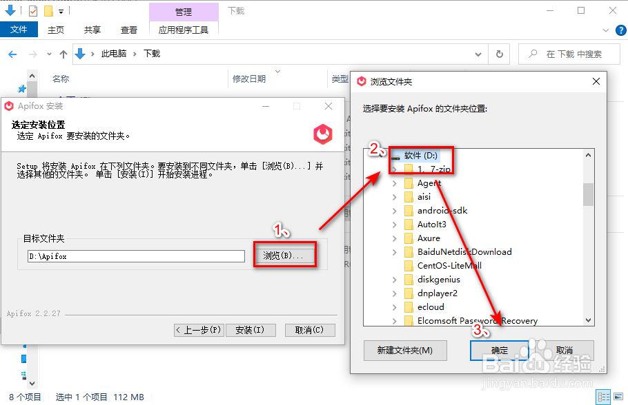This screenshot has height=405, width=628.
Task: Click 取消 in folder browse dialog
Action: [x=565, y=350]
